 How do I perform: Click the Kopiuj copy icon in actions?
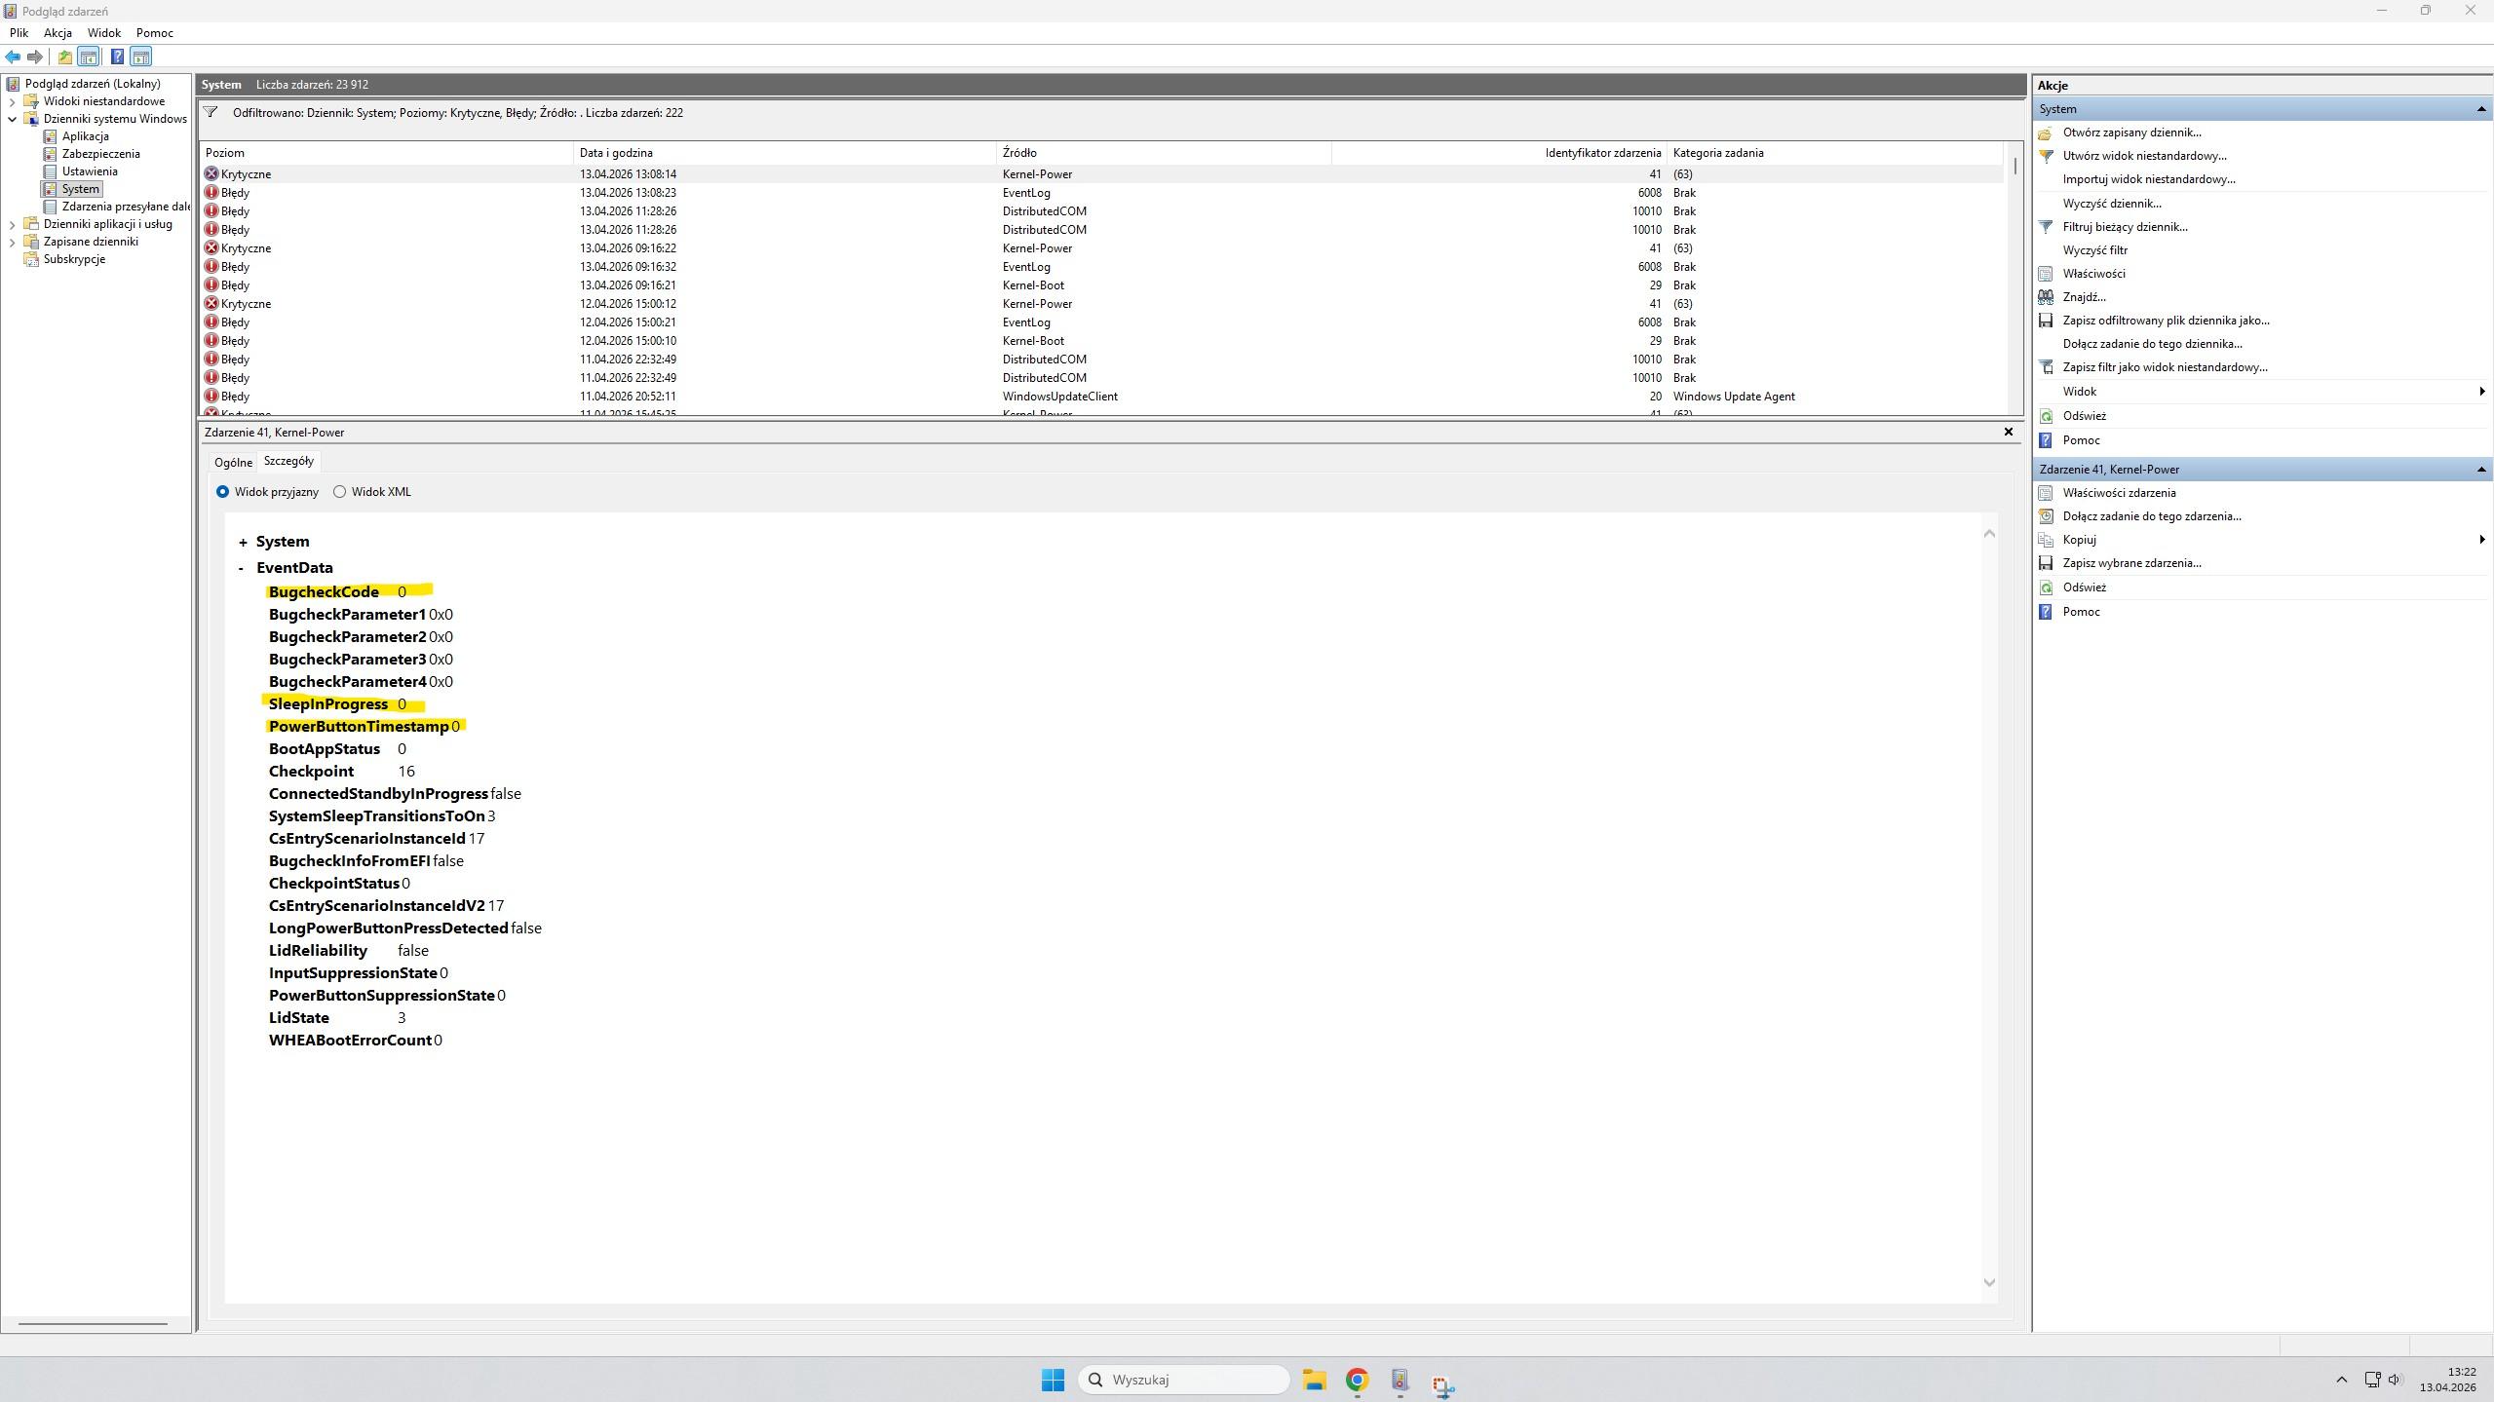(2046, 540)
